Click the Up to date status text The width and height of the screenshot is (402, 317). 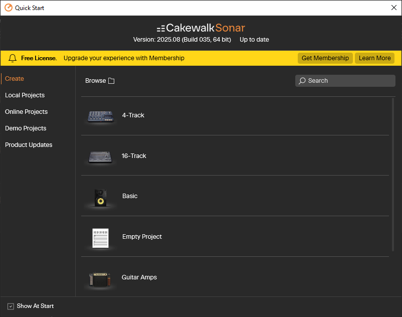[254, 40]
